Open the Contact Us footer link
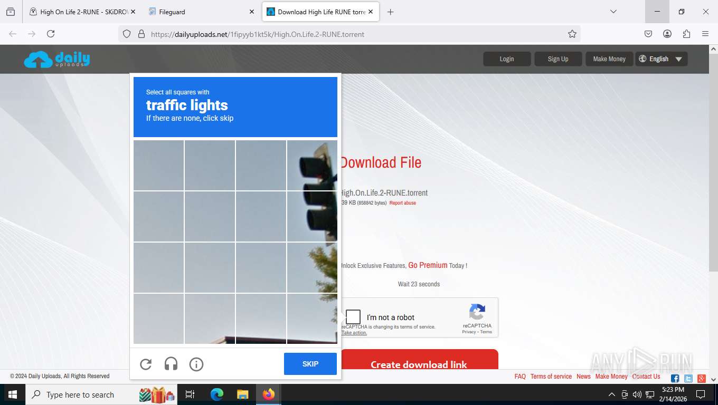This screenshot has height=405, width=718. click(x=646, y=377)
